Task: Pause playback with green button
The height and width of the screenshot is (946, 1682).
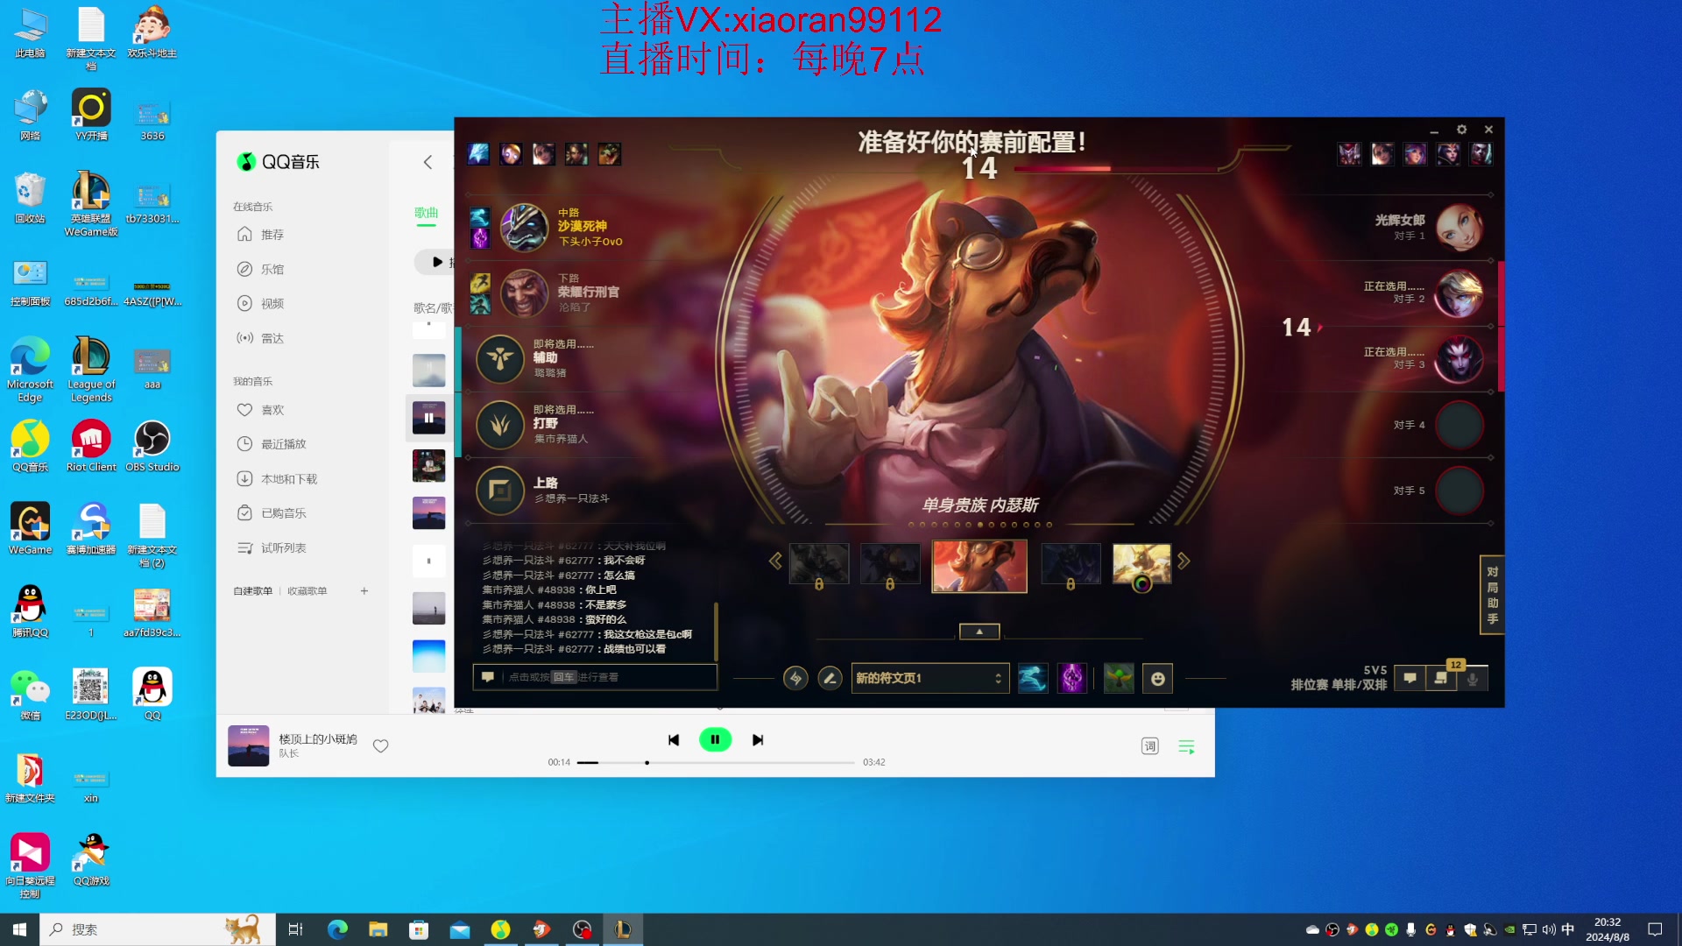Action: pos(715,740)
